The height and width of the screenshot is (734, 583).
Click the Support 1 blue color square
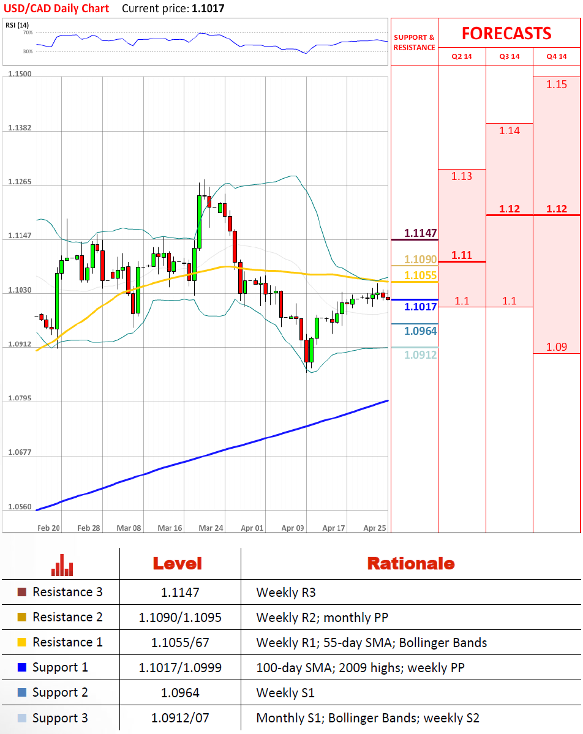click(22, 667)
